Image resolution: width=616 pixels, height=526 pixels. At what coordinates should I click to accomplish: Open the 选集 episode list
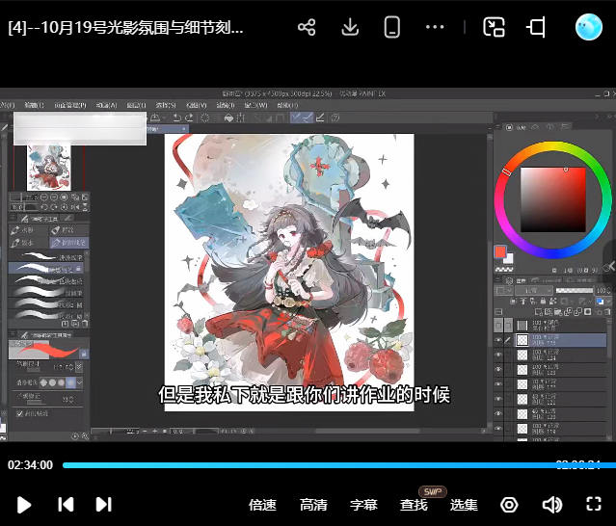click(464, 505)
